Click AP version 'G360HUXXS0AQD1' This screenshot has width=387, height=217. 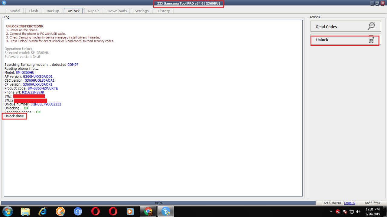[38, 77]
